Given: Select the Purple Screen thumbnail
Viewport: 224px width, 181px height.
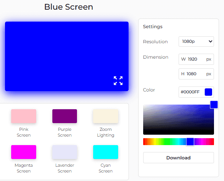Looking at the screenshot, I should (x=65, y=116).
